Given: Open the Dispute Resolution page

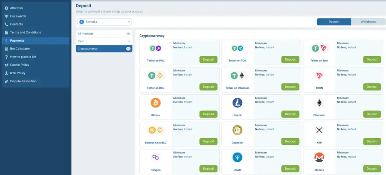Looking at the screenshot, I should 35,81.
